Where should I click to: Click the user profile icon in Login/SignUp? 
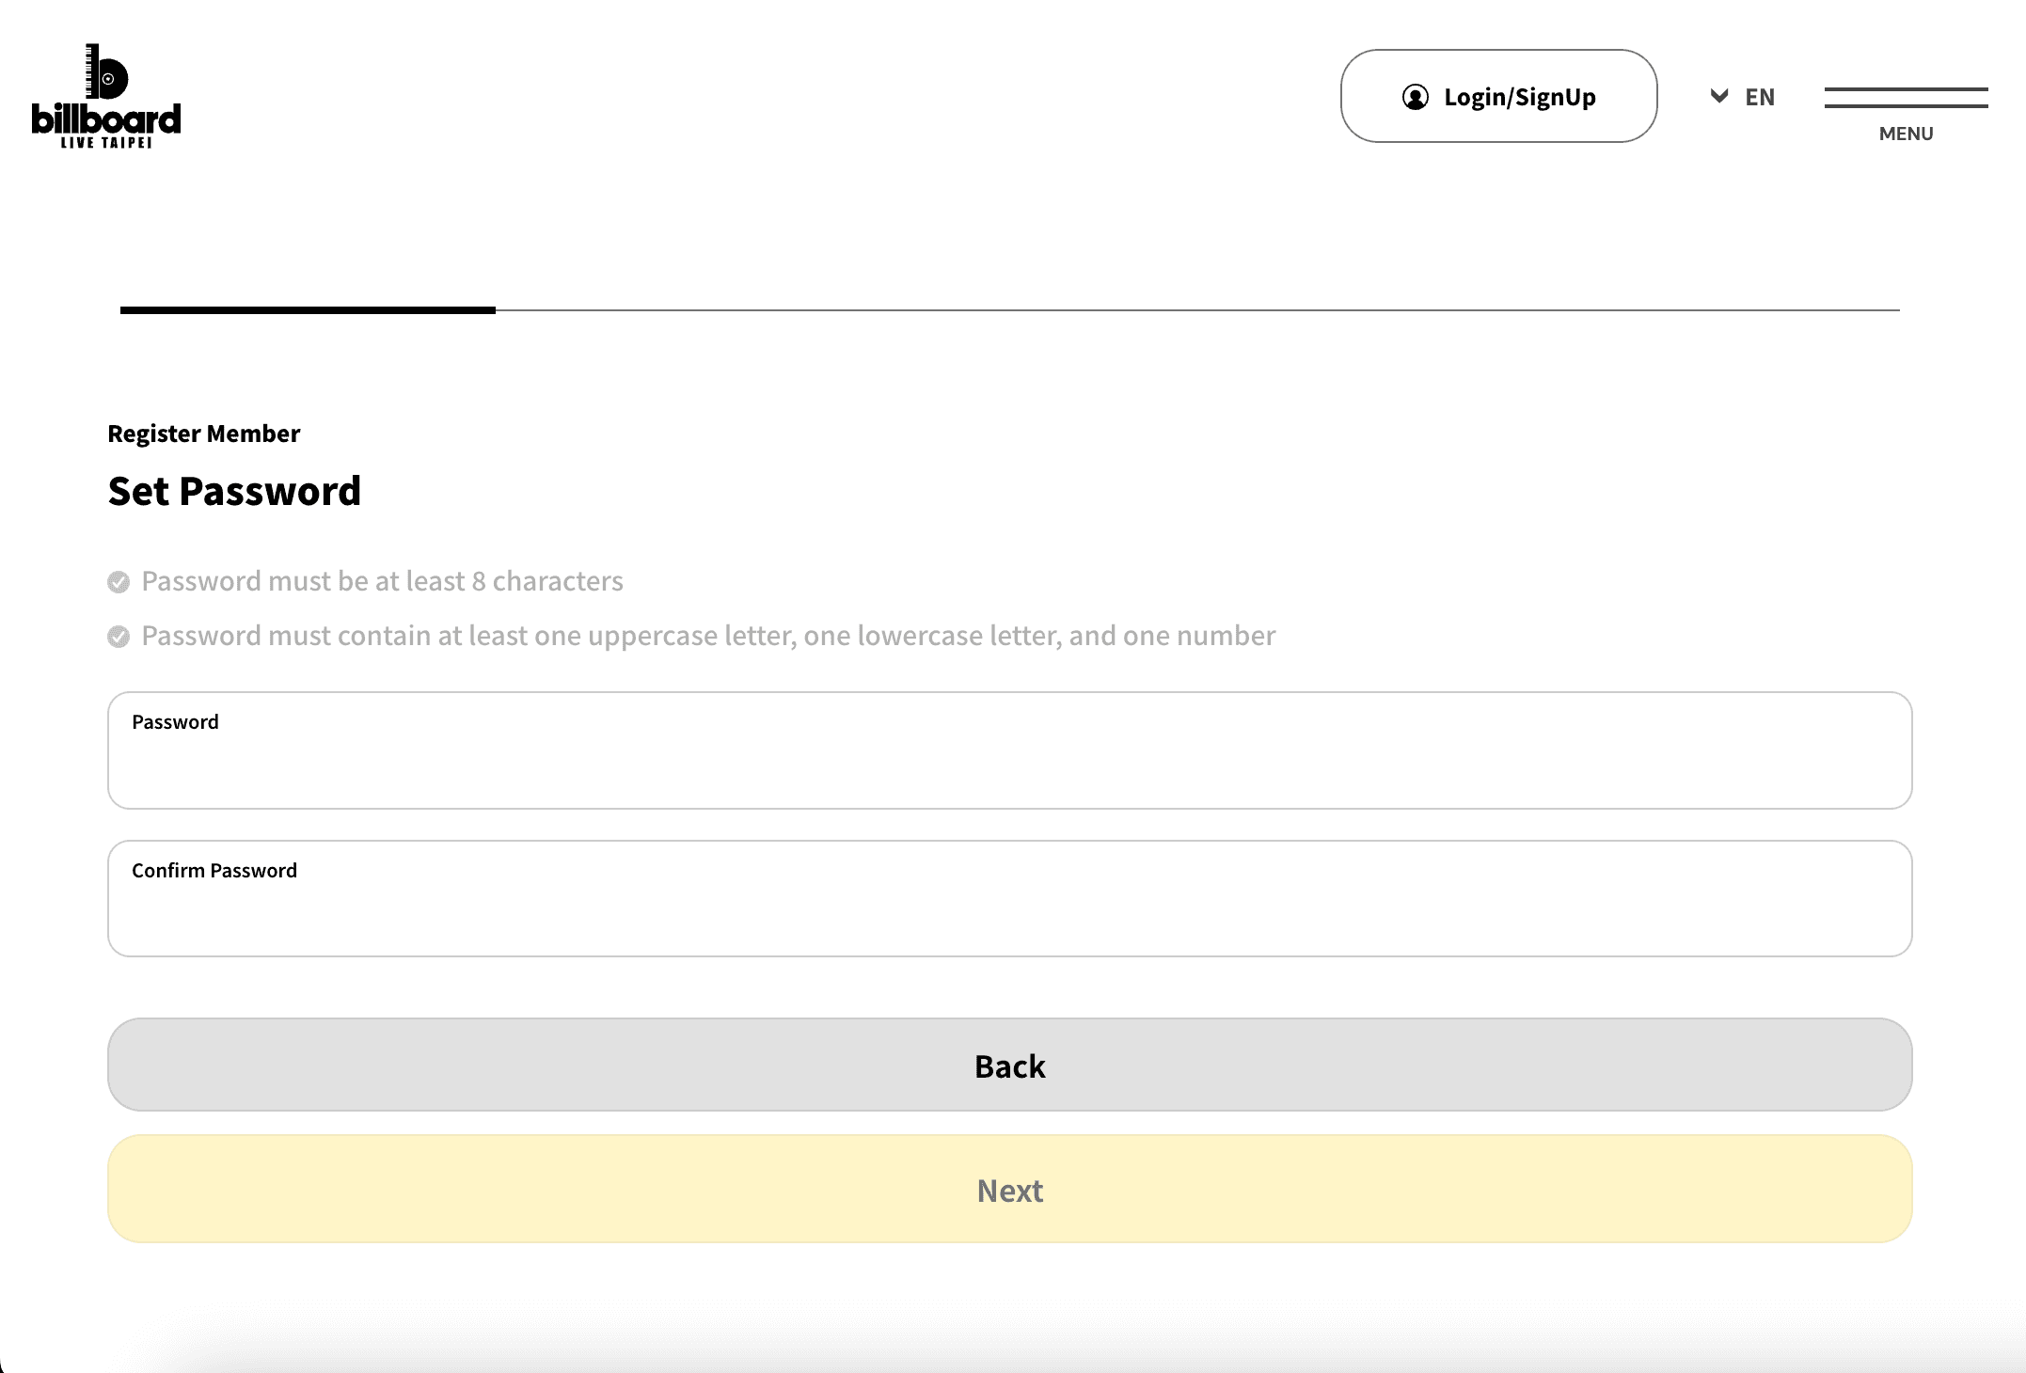1415,97
